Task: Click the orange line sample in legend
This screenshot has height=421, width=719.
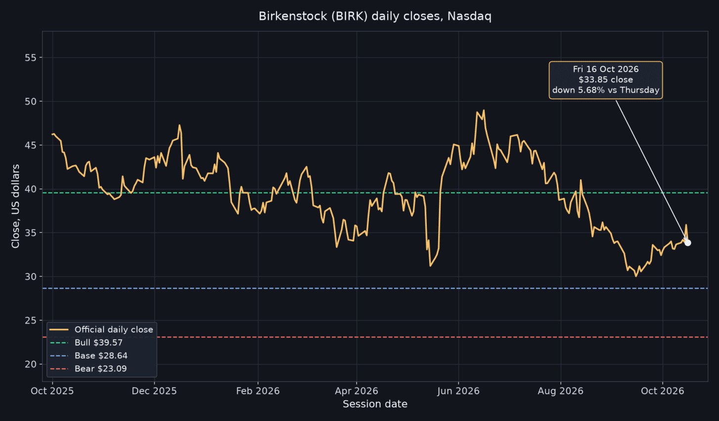Action: (x=59, y=330)
